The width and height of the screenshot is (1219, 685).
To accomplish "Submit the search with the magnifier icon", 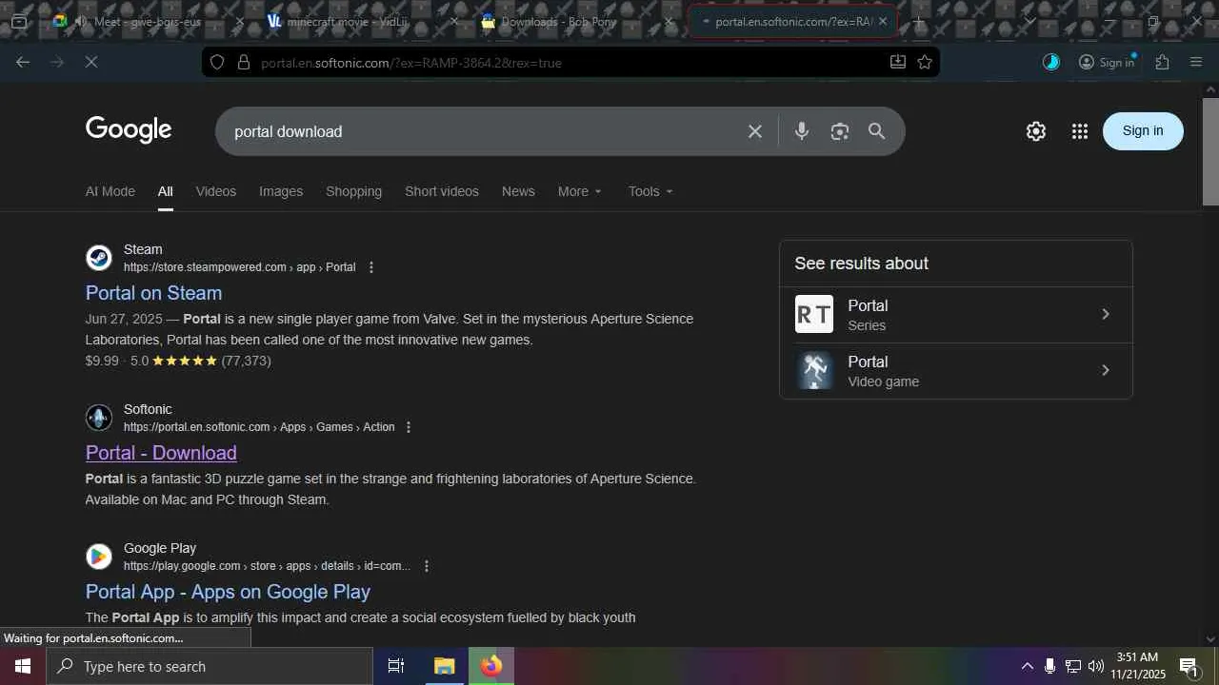I will 877,131.
